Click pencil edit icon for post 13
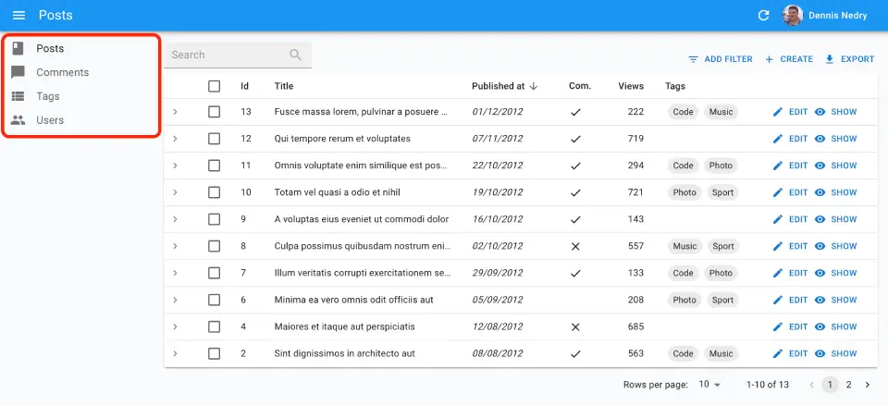888x406 pixels. (x=778, y=112)
